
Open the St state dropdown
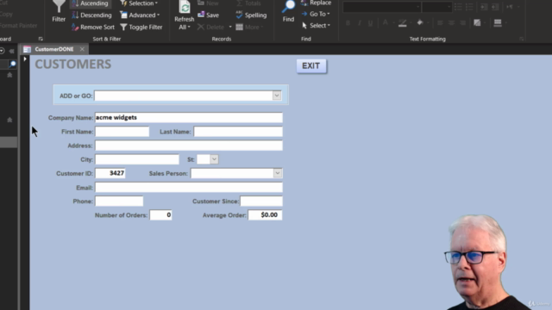coord(215,159)
